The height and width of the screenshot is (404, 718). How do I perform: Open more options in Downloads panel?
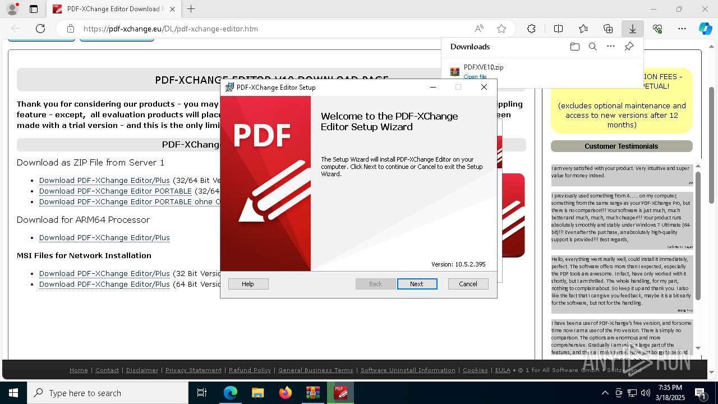pyautogui.click(x=611, y=47)
